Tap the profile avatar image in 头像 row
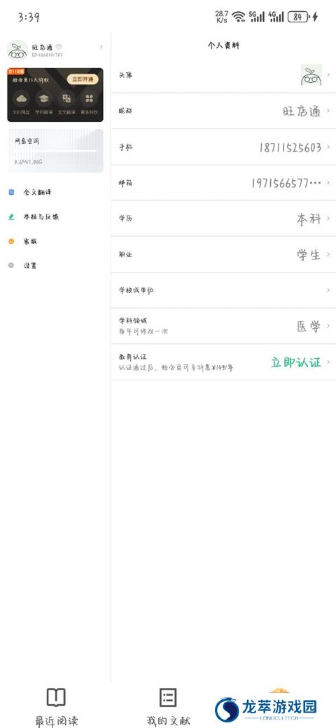Screen dimensions: 336x728 click(311, 75)
